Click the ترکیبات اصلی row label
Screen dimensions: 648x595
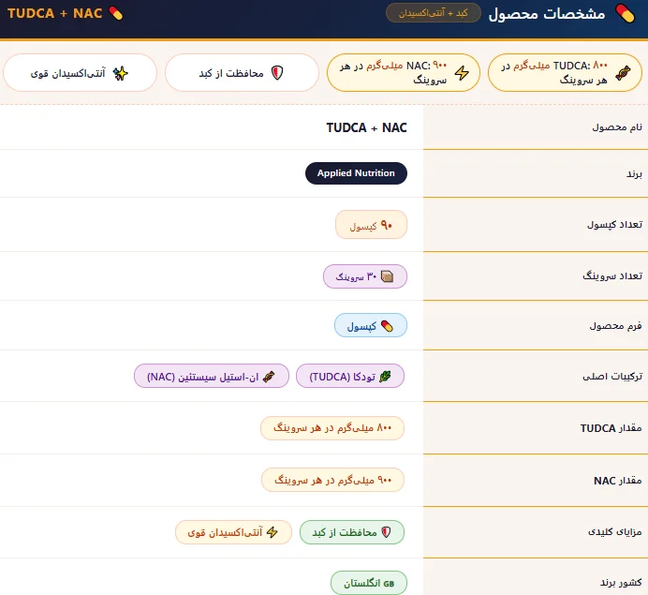click(612, 377)
